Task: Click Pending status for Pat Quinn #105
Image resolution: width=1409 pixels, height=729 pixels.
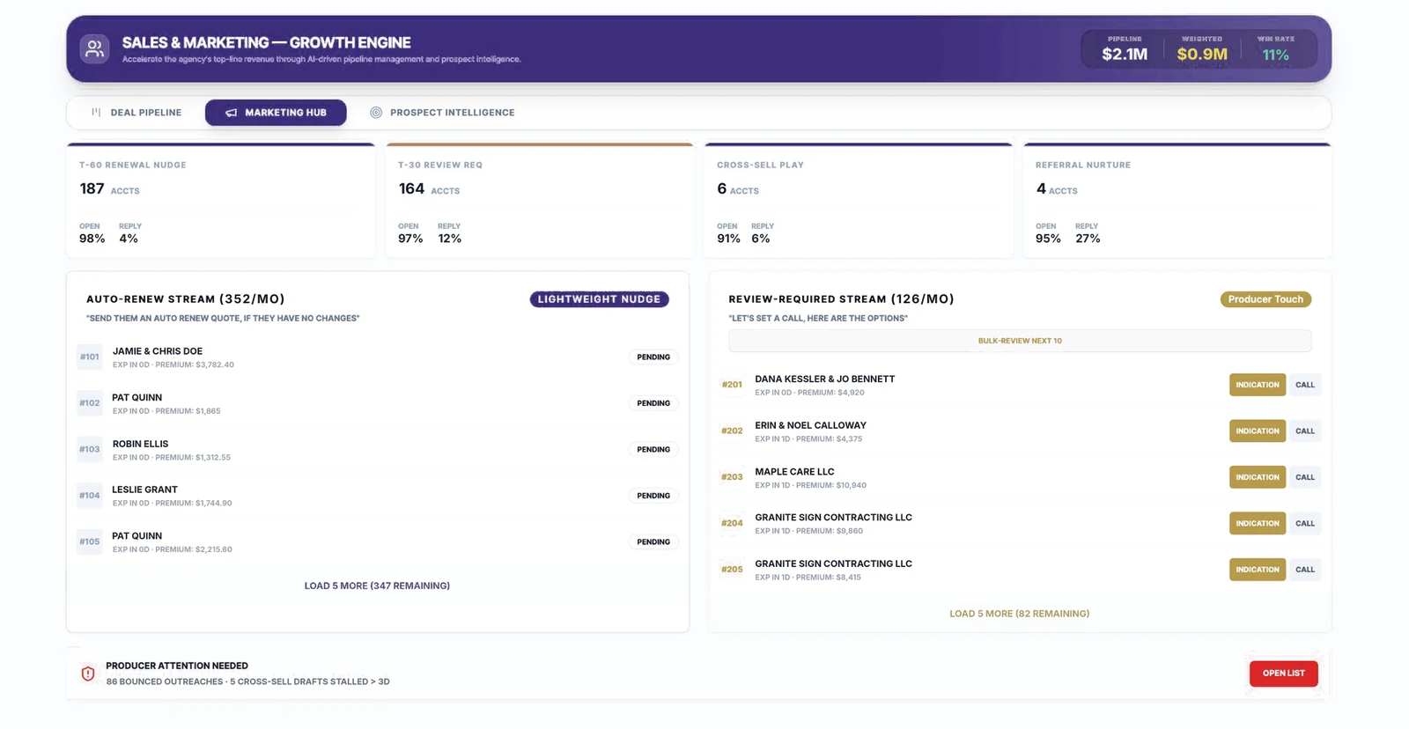Action: [653, 542]
